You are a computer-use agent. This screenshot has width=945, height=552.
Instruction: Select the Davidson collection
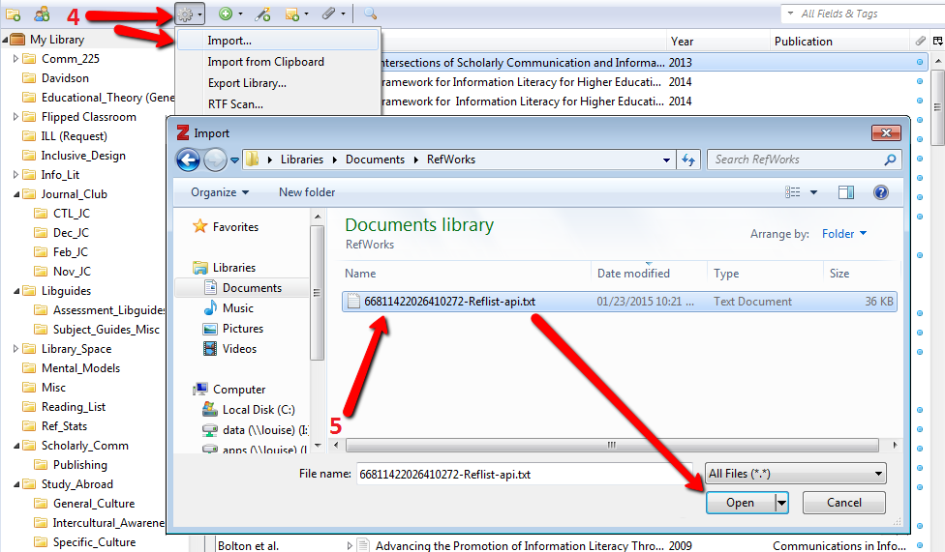tap(65, 78)
